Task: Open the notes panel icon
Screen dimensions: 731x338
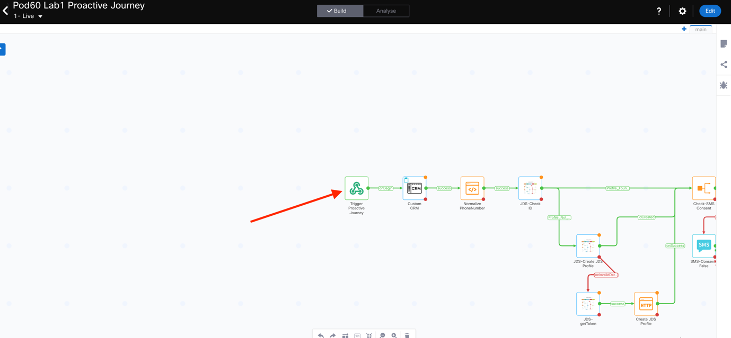Action: coord(724,44)
